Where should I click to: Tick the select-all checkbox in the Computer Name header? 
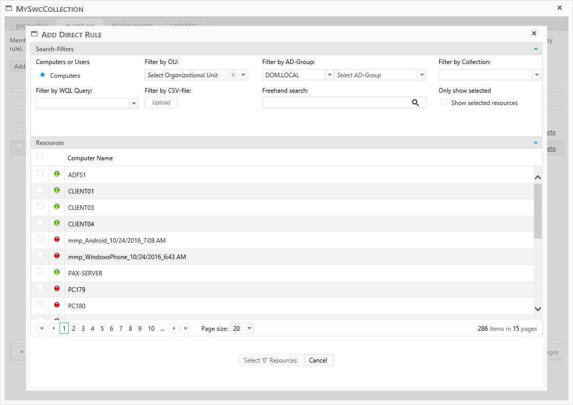pos(40,156)
